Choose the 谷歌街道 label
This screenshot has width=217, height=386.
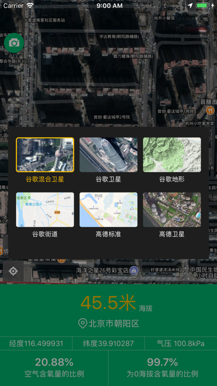[x=45, y=234]
